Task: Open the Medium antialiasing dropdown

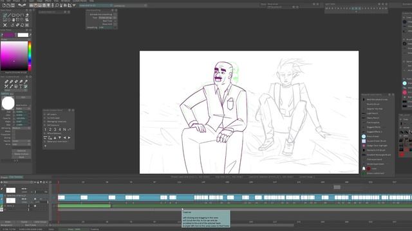Action: click(21, 128)
